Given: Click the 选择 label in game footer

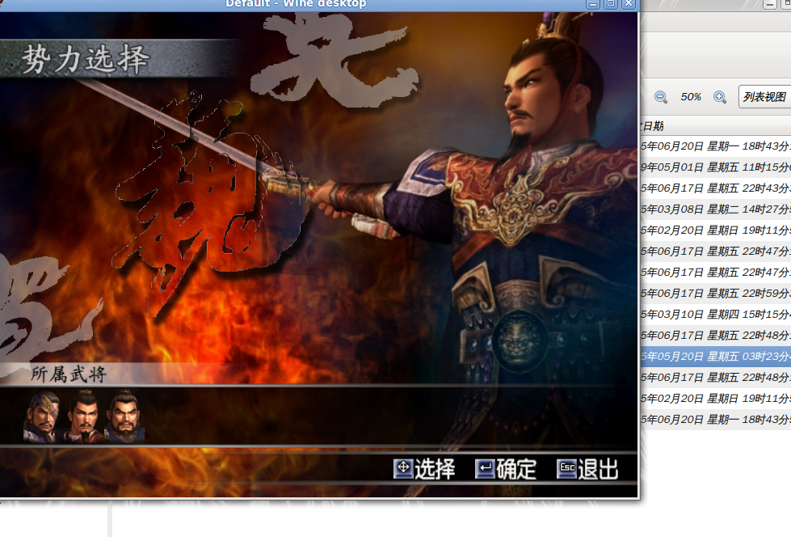Looking at the screenshot, I should pos(435,469).
